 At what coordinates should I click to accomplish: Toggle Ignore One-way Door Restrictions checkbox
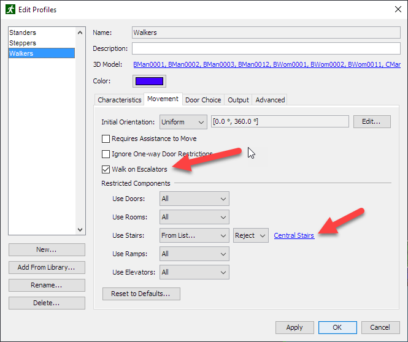106,154
